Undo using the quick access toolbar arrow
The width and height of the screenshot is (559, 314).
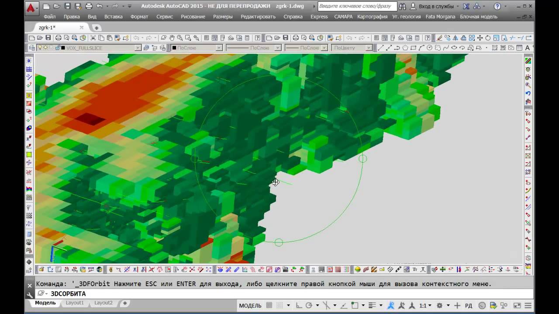point(99,6)
